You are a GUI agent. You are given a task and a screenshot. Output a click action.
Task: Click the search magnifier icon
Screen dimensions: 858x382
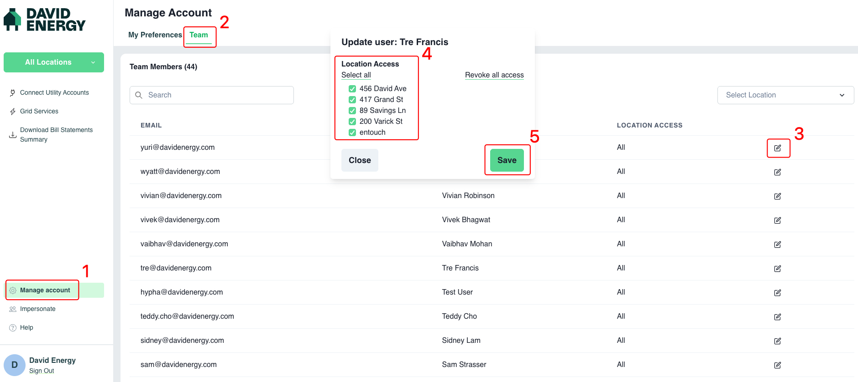coord(139,95)
